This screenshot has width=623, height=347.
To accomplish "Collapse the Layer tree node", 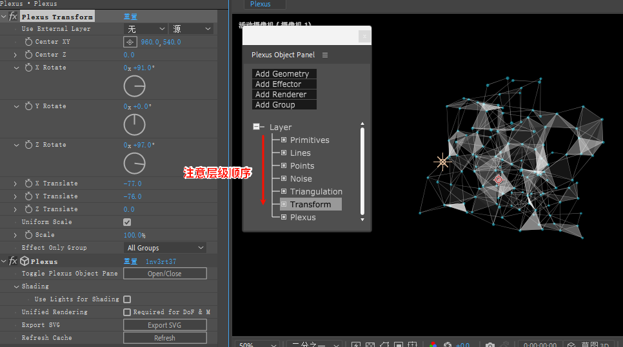I will click(256, 127).
